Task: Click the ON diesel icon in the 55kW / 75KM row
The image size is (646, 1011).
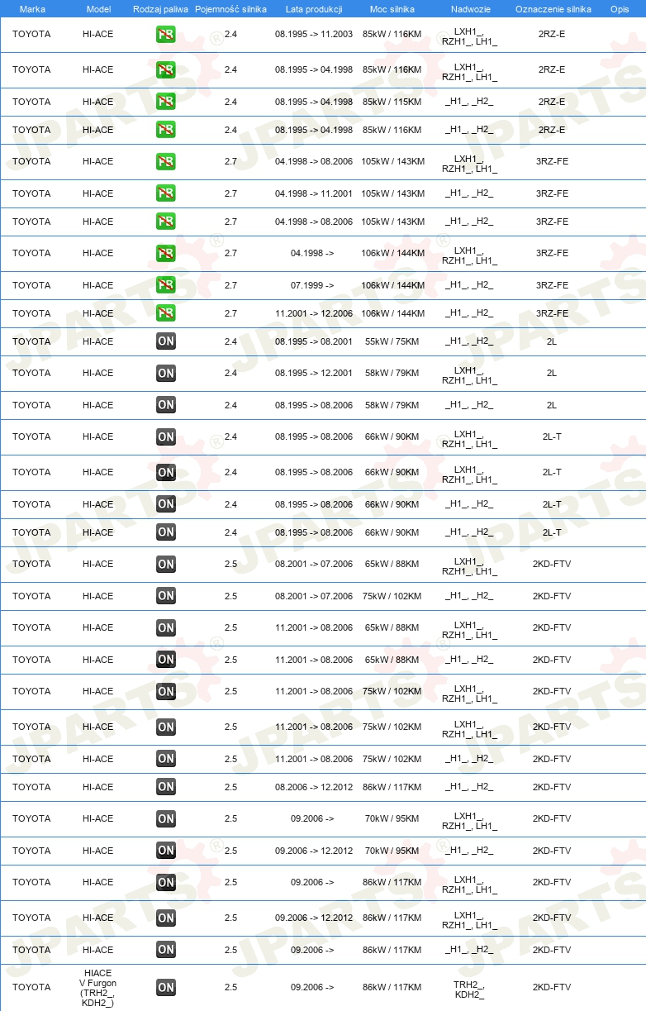Action: pos(165,341)
